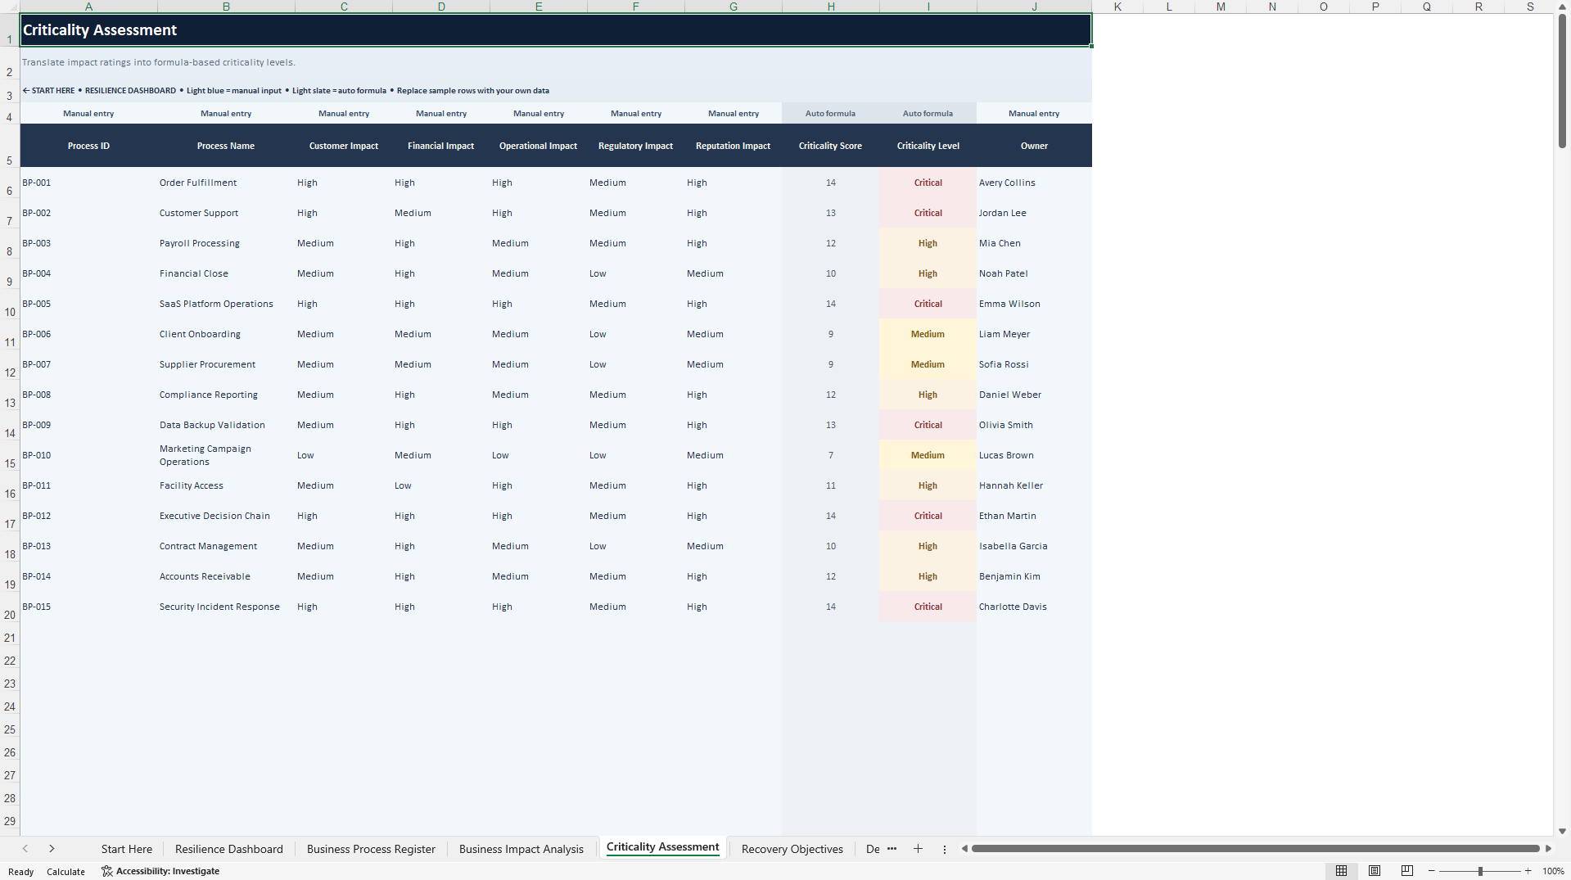
Task: Select column H header
Action: [x=831, y=7]
